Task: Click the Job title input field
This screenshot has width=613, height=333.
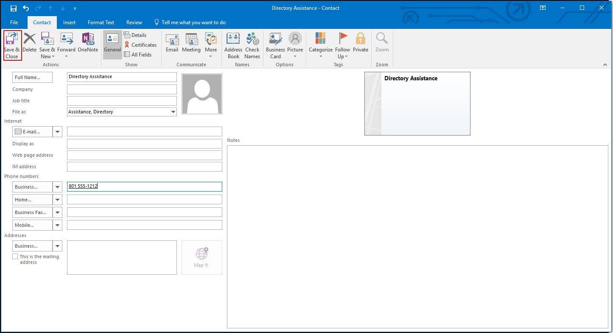Action: pyautogui.click(x=122, y=101)
